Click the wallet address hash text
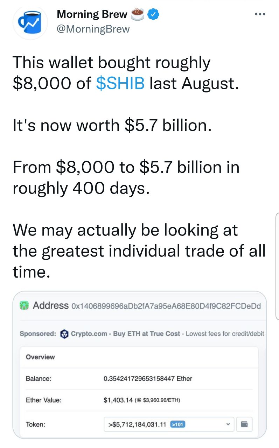279x448 pixels. [166, 306]
